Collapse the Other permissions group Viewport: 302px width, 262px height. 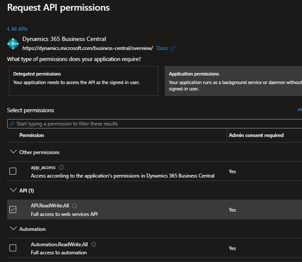(x=13, y=152)
